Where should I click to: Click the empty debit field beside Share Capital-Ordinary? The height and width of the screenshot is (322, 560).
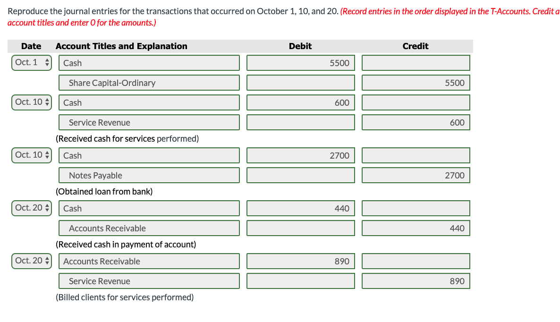coord(300,82)
